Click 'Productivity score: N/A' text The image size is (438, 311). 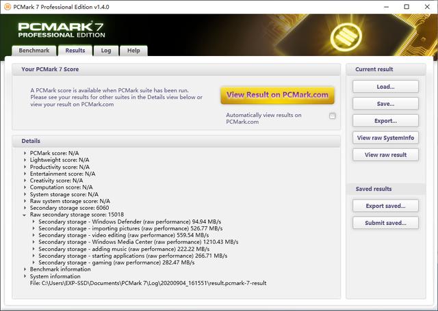tap(60, 167)
